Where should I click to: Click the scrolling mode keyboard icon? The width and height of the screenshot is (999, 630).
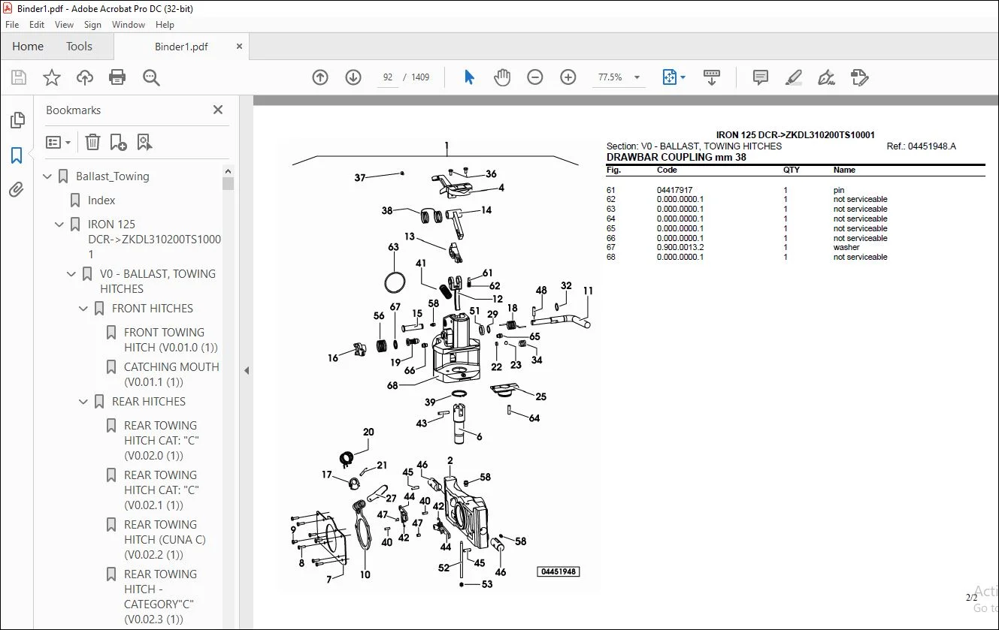tap(711, 77)
